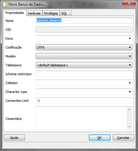
Task: Click the Ajuda button
Action: click(x=15, y=137)
